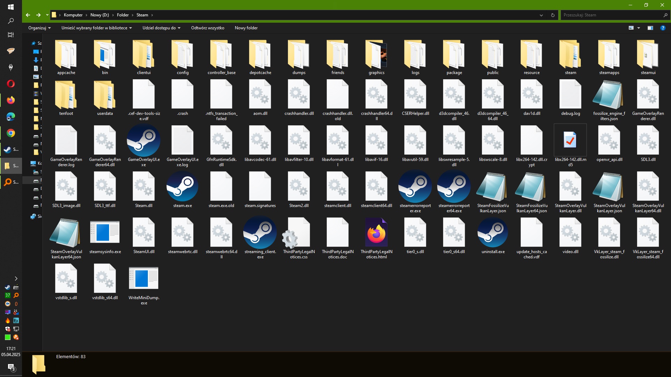This screenshot has height=377, width=671.
Task: Select the steamapps folder
Action: click(609, 54)
